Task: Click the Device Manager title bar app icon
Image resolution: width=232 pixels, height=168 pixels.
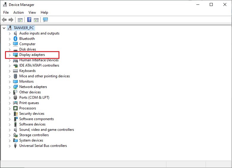Action: point(5,4)
